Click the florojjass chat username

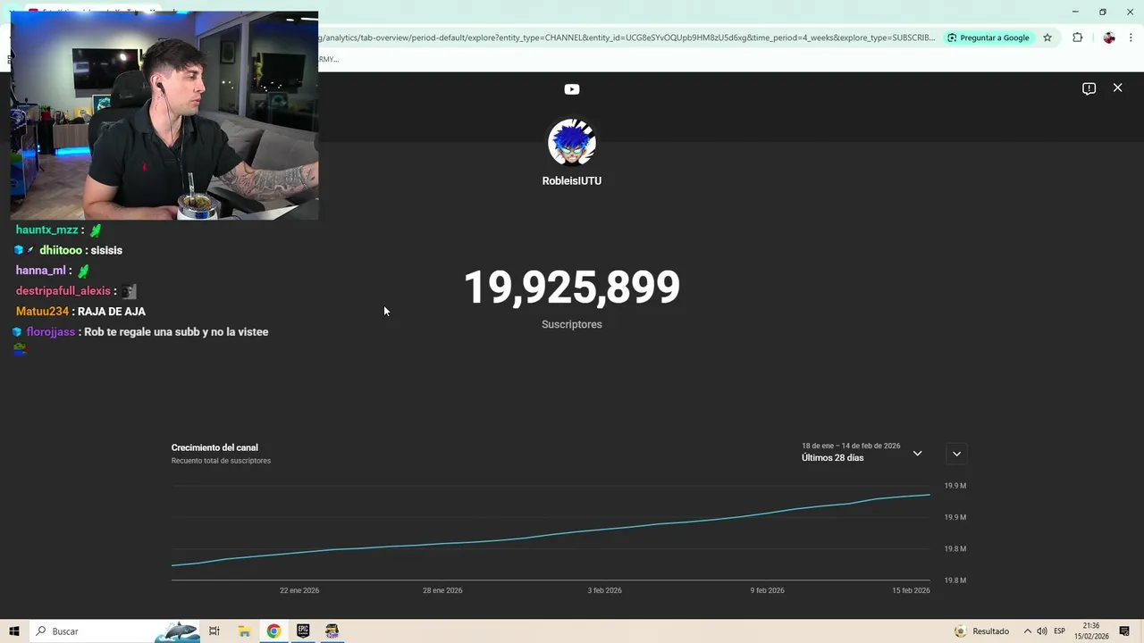click(51, 332)
